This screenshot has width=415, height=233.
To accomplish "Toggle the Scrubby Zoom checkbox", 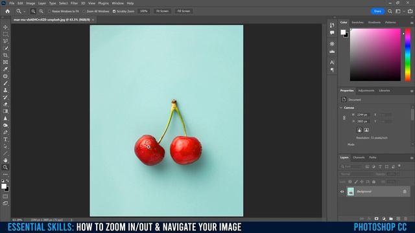I will pos(114,12).
